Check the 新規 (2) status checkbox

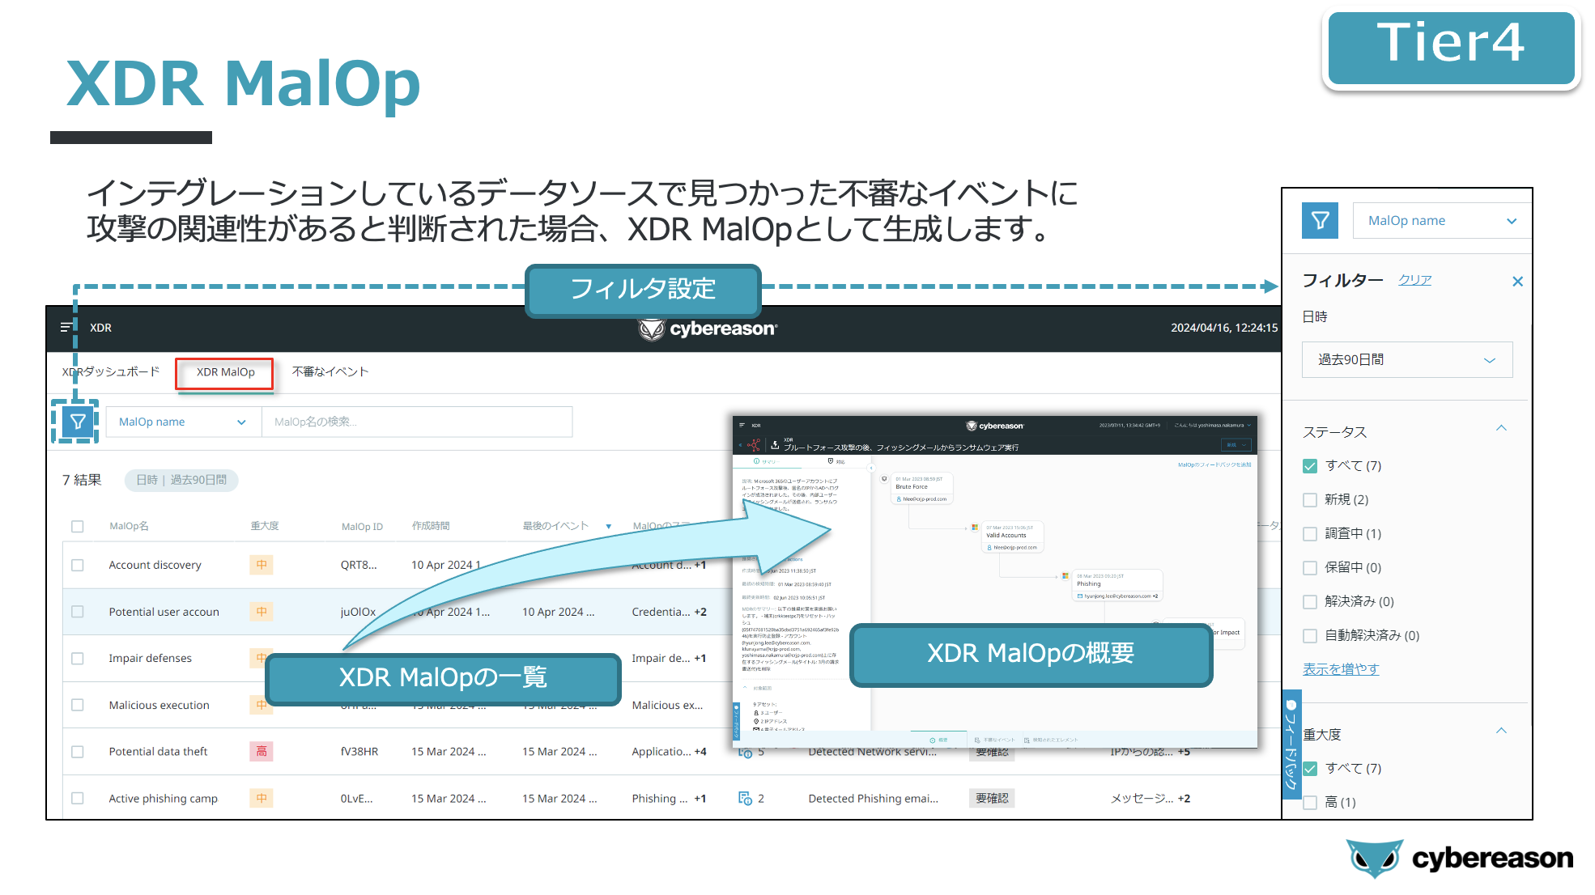(1310, 500)
